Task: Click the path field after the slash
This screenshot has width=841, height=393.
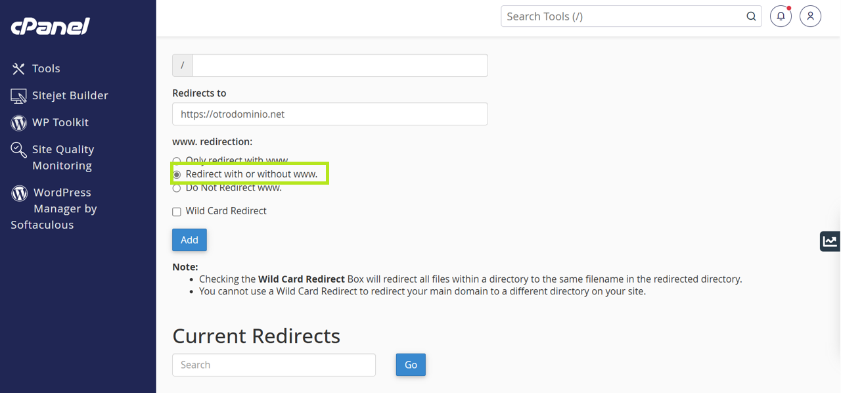Action: (340, 66)
